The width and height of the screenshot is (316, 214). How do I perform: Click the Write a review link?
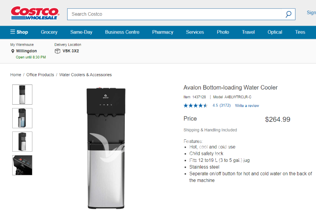click(x=247, y=106)
